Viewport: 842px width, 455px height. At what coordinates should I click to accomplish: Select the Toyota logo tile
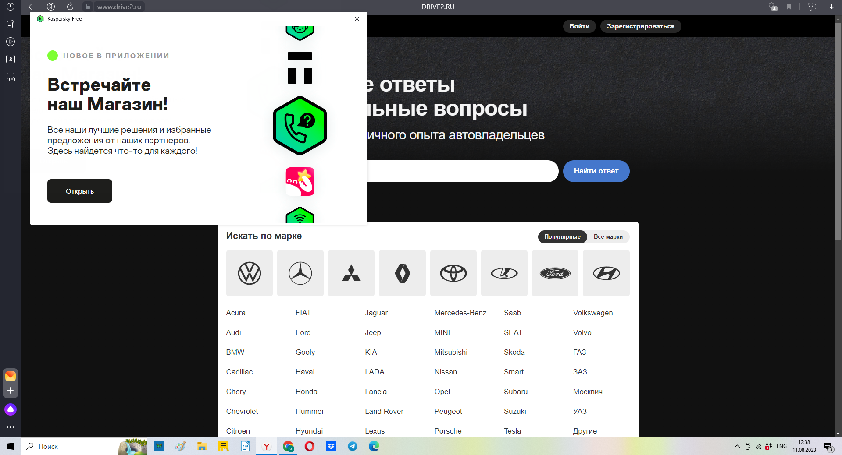point(453,273)
